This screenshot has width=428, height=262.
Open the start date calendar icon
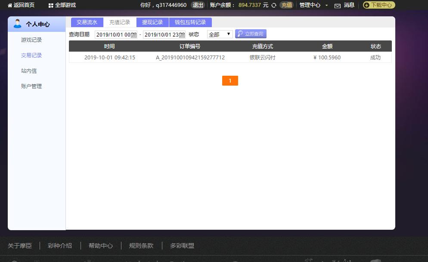[x=133, y=34]
